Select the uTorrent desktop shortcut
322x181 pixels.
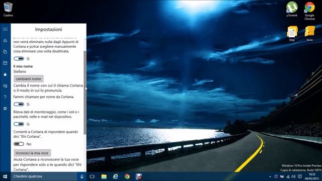[292, 9]
